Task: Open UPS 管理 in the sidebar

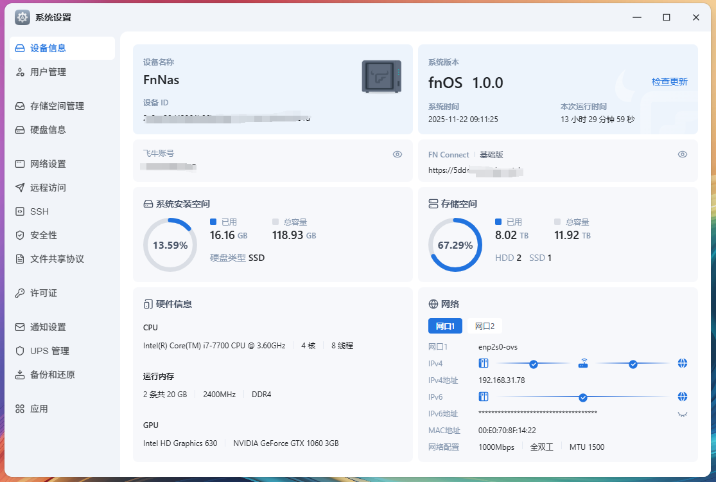Action: point(49,351)
